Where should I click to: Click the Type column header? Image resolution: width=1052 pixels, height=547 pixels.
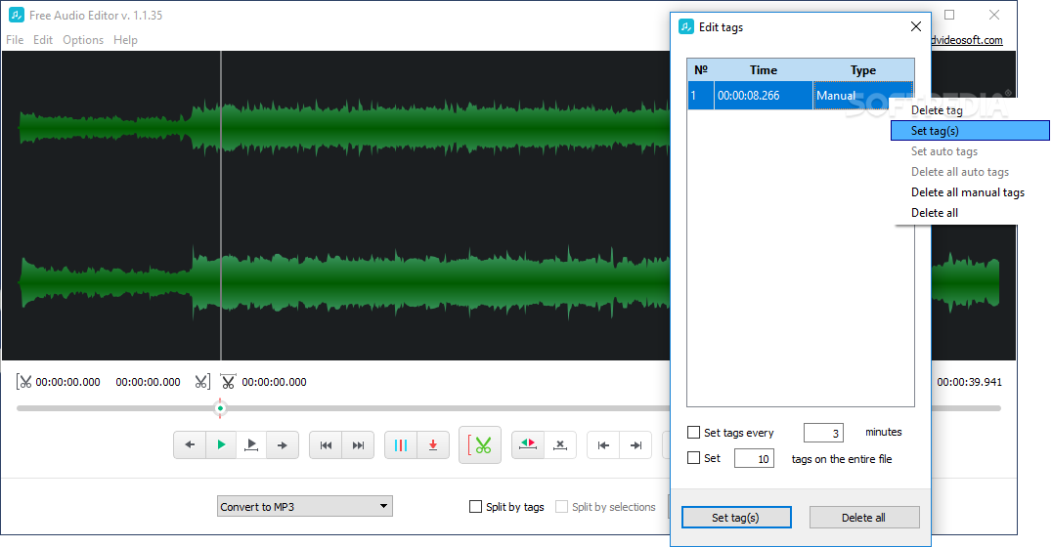[862, 70]
